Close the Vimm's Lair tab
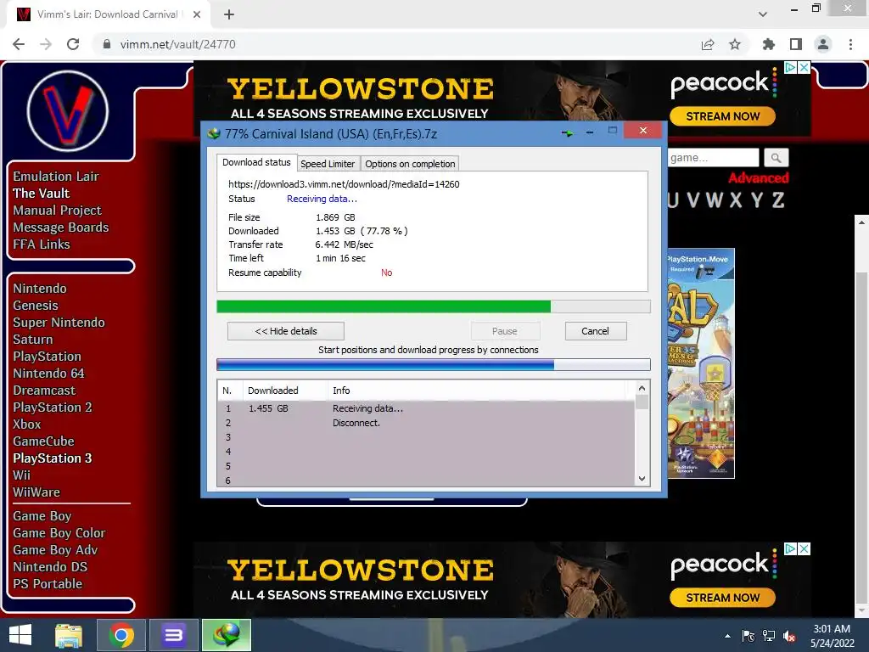The image size is (869, 652). [x=197, y=14]
